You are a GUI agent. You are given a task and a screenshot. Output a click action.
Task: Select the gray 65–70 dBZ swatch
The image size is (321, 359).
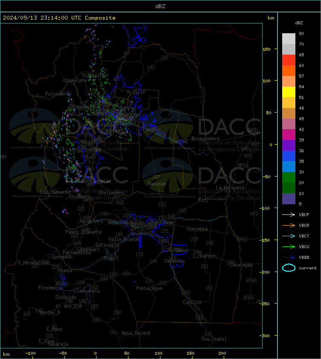tap(289, 49)
